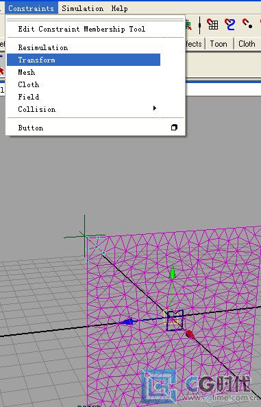This screenshot has height=407, width=261.
Task: Open the Help menu
Action: coord(119,8)
